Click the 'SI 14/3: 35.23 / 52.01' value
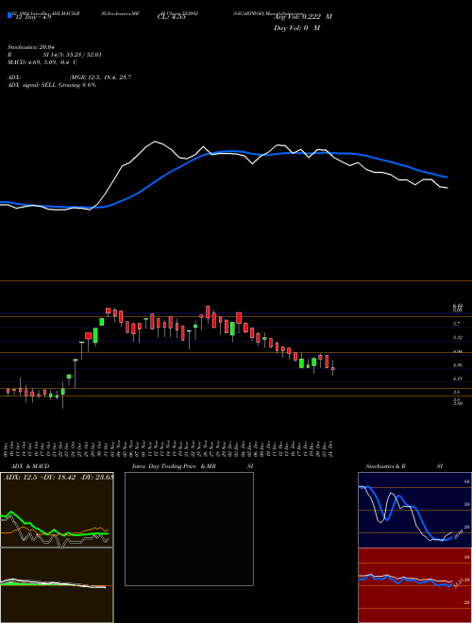 tap(73, 55)
